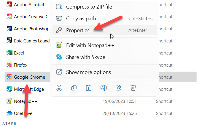Click the Delete trash can icon
The width and height of the screenshot is (197, 127).
133,88
